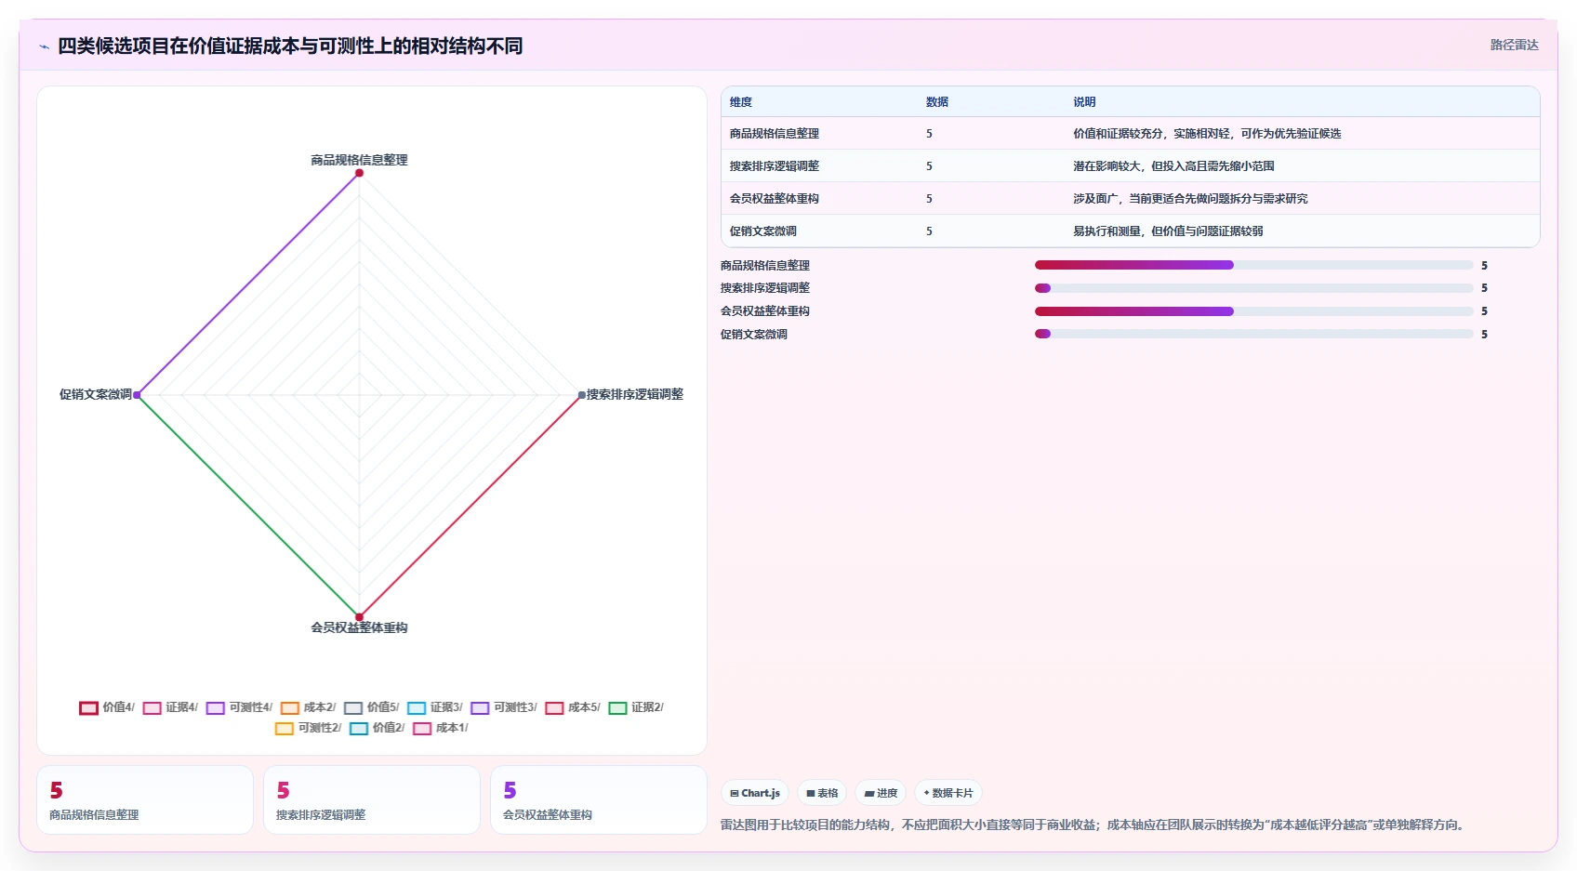The image size is (1577, 871).
Task: Toggle the 成本1/ legend entry
Action: (440, 728)
